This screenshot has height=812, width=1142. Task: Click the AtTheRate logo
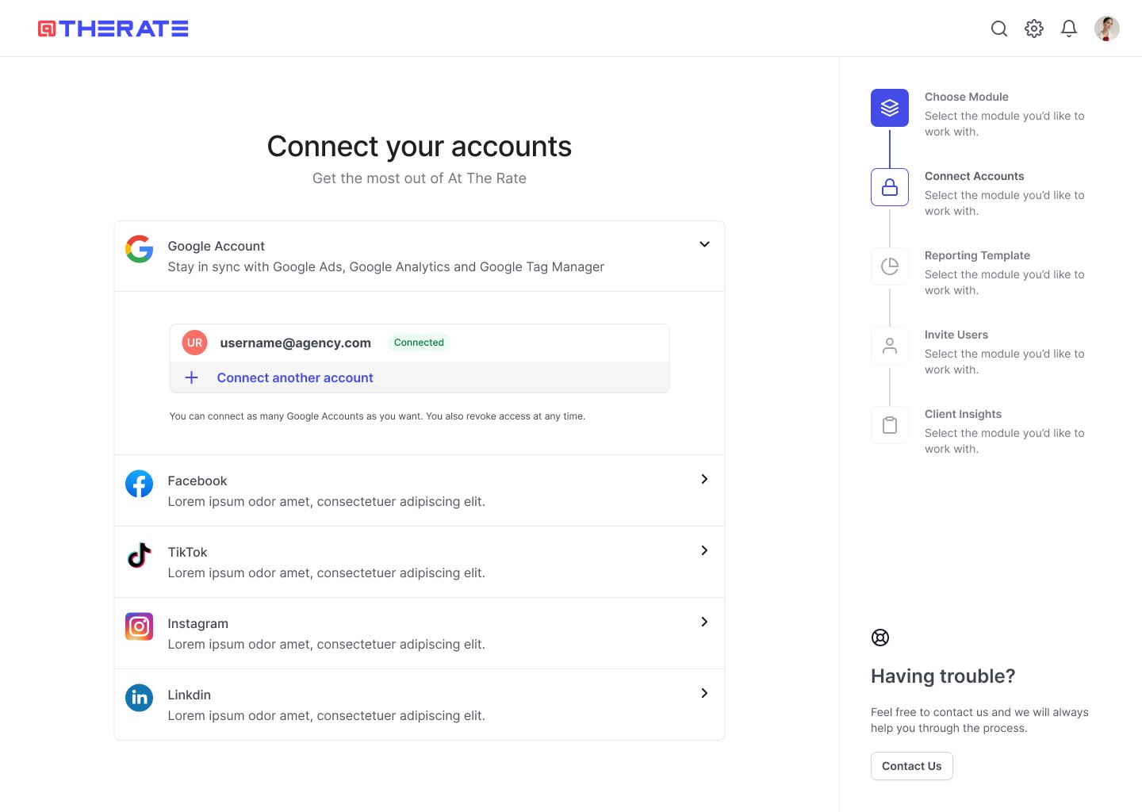pos(113,29)
